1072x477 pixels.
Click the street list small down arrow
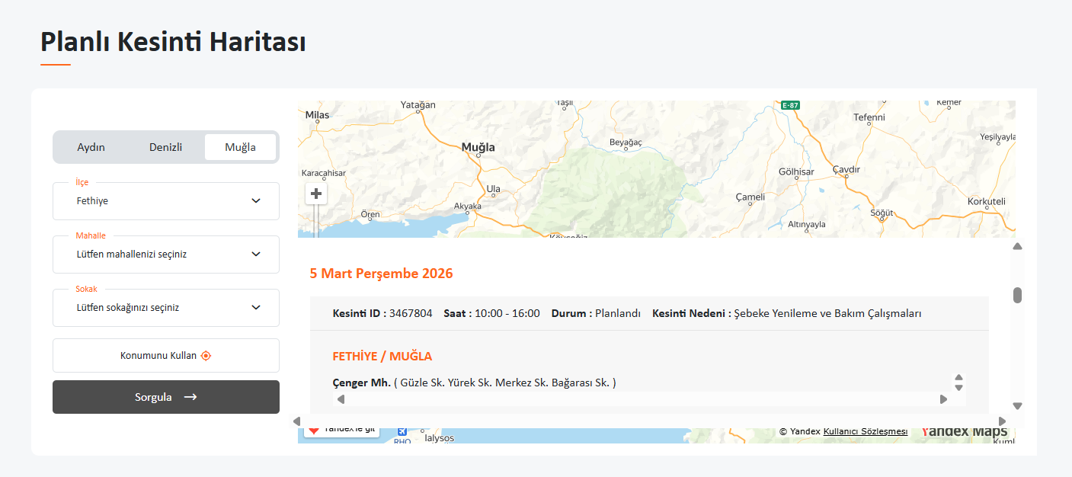[959, 388]
